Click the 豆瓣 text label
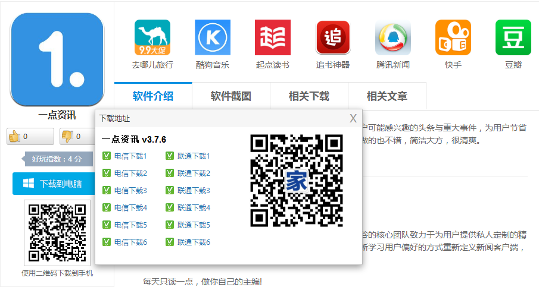The image size is (539, 287). (x=513, y=65)
